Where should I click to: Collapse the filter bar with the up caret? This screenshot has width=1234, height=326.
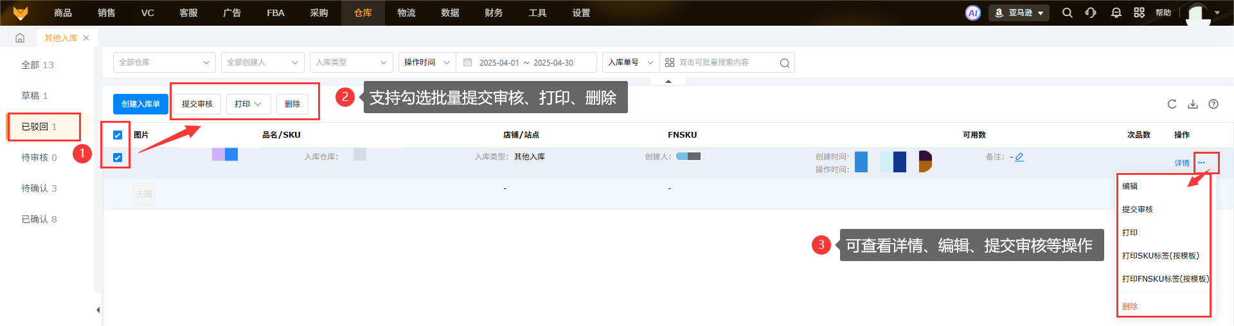pyautogui.click(x=668, y=82)
